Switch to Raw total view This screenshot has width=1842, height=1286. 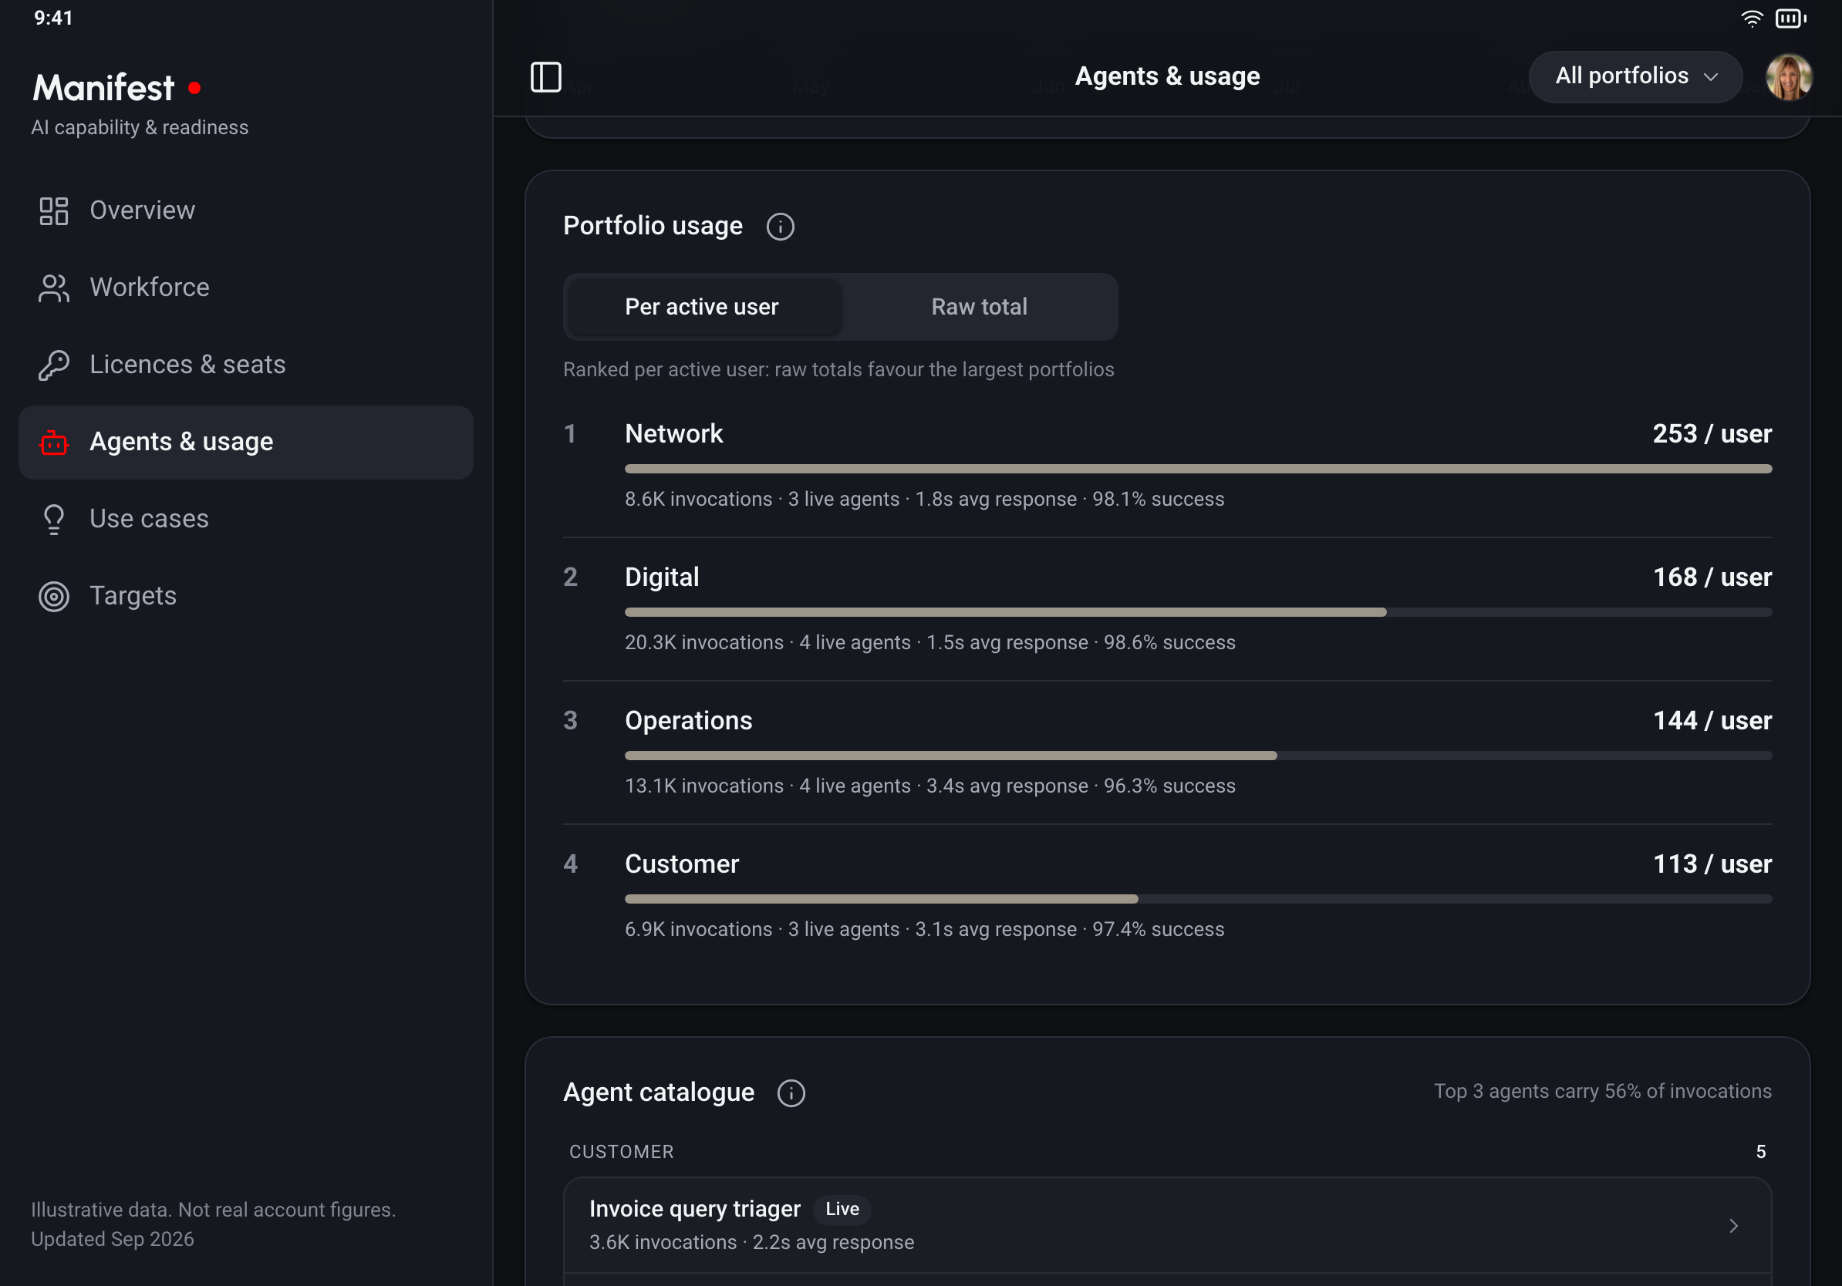point(979,307)
